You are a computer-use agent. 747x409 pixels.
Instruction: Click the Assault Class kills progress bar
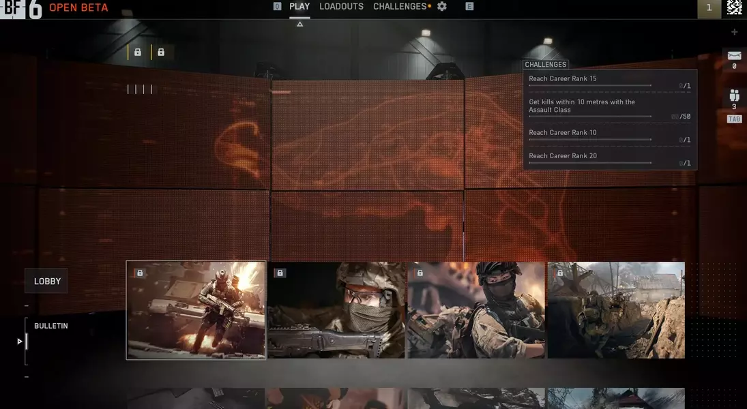tap(590, 116)
